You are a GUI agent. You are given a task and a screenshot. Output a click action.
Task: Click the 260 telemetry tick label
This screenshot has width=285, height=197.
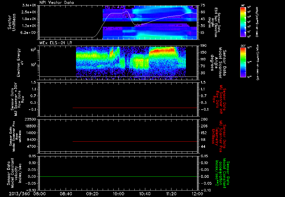[x=204, y=119]
